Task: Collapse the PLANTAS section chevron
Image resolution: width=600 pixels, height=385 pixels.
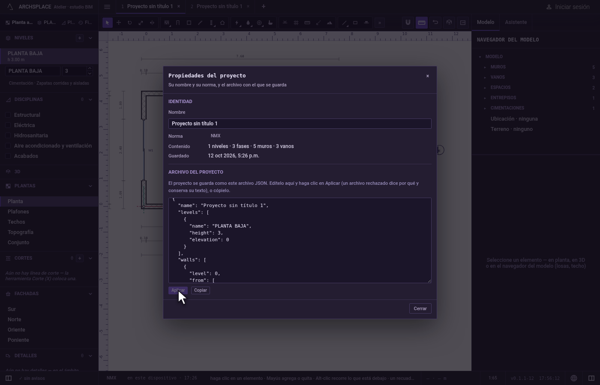Action: 90,186
